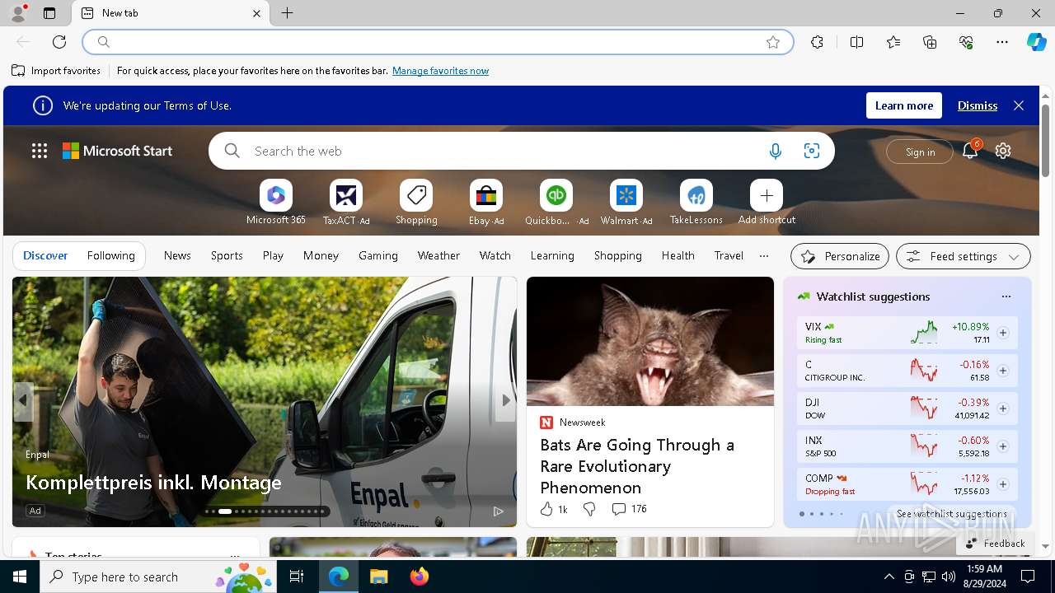Toggle split screen view
Viewport: 1055px width, 593px height.
pos(856,42)
